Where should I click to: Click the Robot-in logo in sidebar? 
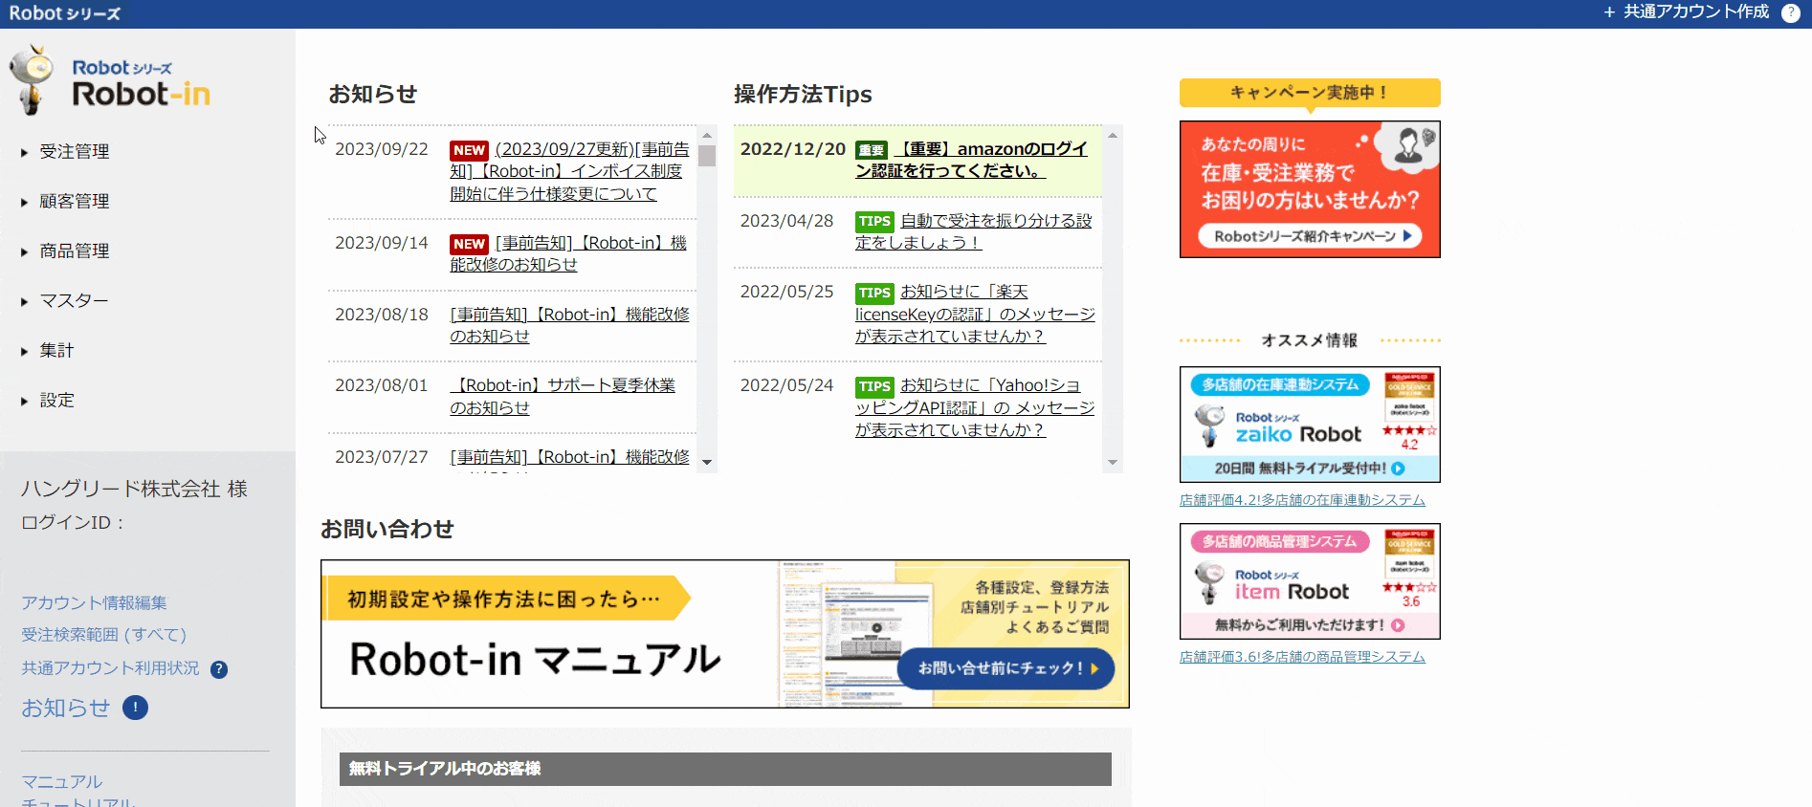coord(110,82)
